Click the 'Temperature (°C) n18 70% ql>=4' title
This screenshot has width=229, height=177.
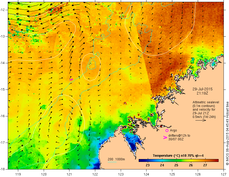pos(178,156)
